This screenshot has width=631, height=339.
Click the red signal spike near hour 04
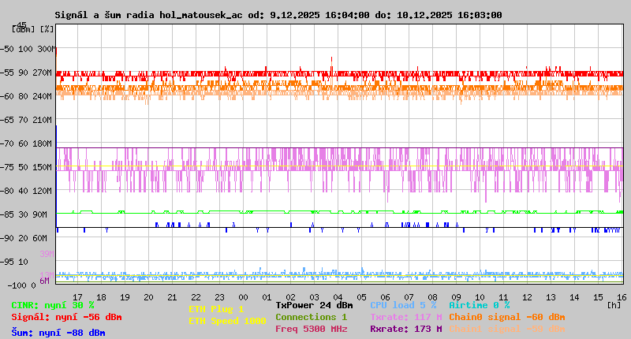(331, 64)
